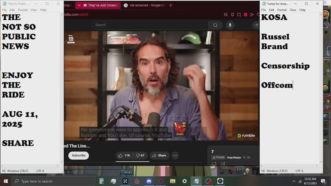
Task: Expand the system tray hidden icons chevron
Action: point(294,181)
